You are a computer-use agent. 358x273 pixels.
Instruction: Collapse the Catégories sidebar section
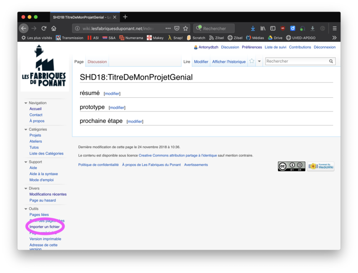pos(26,130)
